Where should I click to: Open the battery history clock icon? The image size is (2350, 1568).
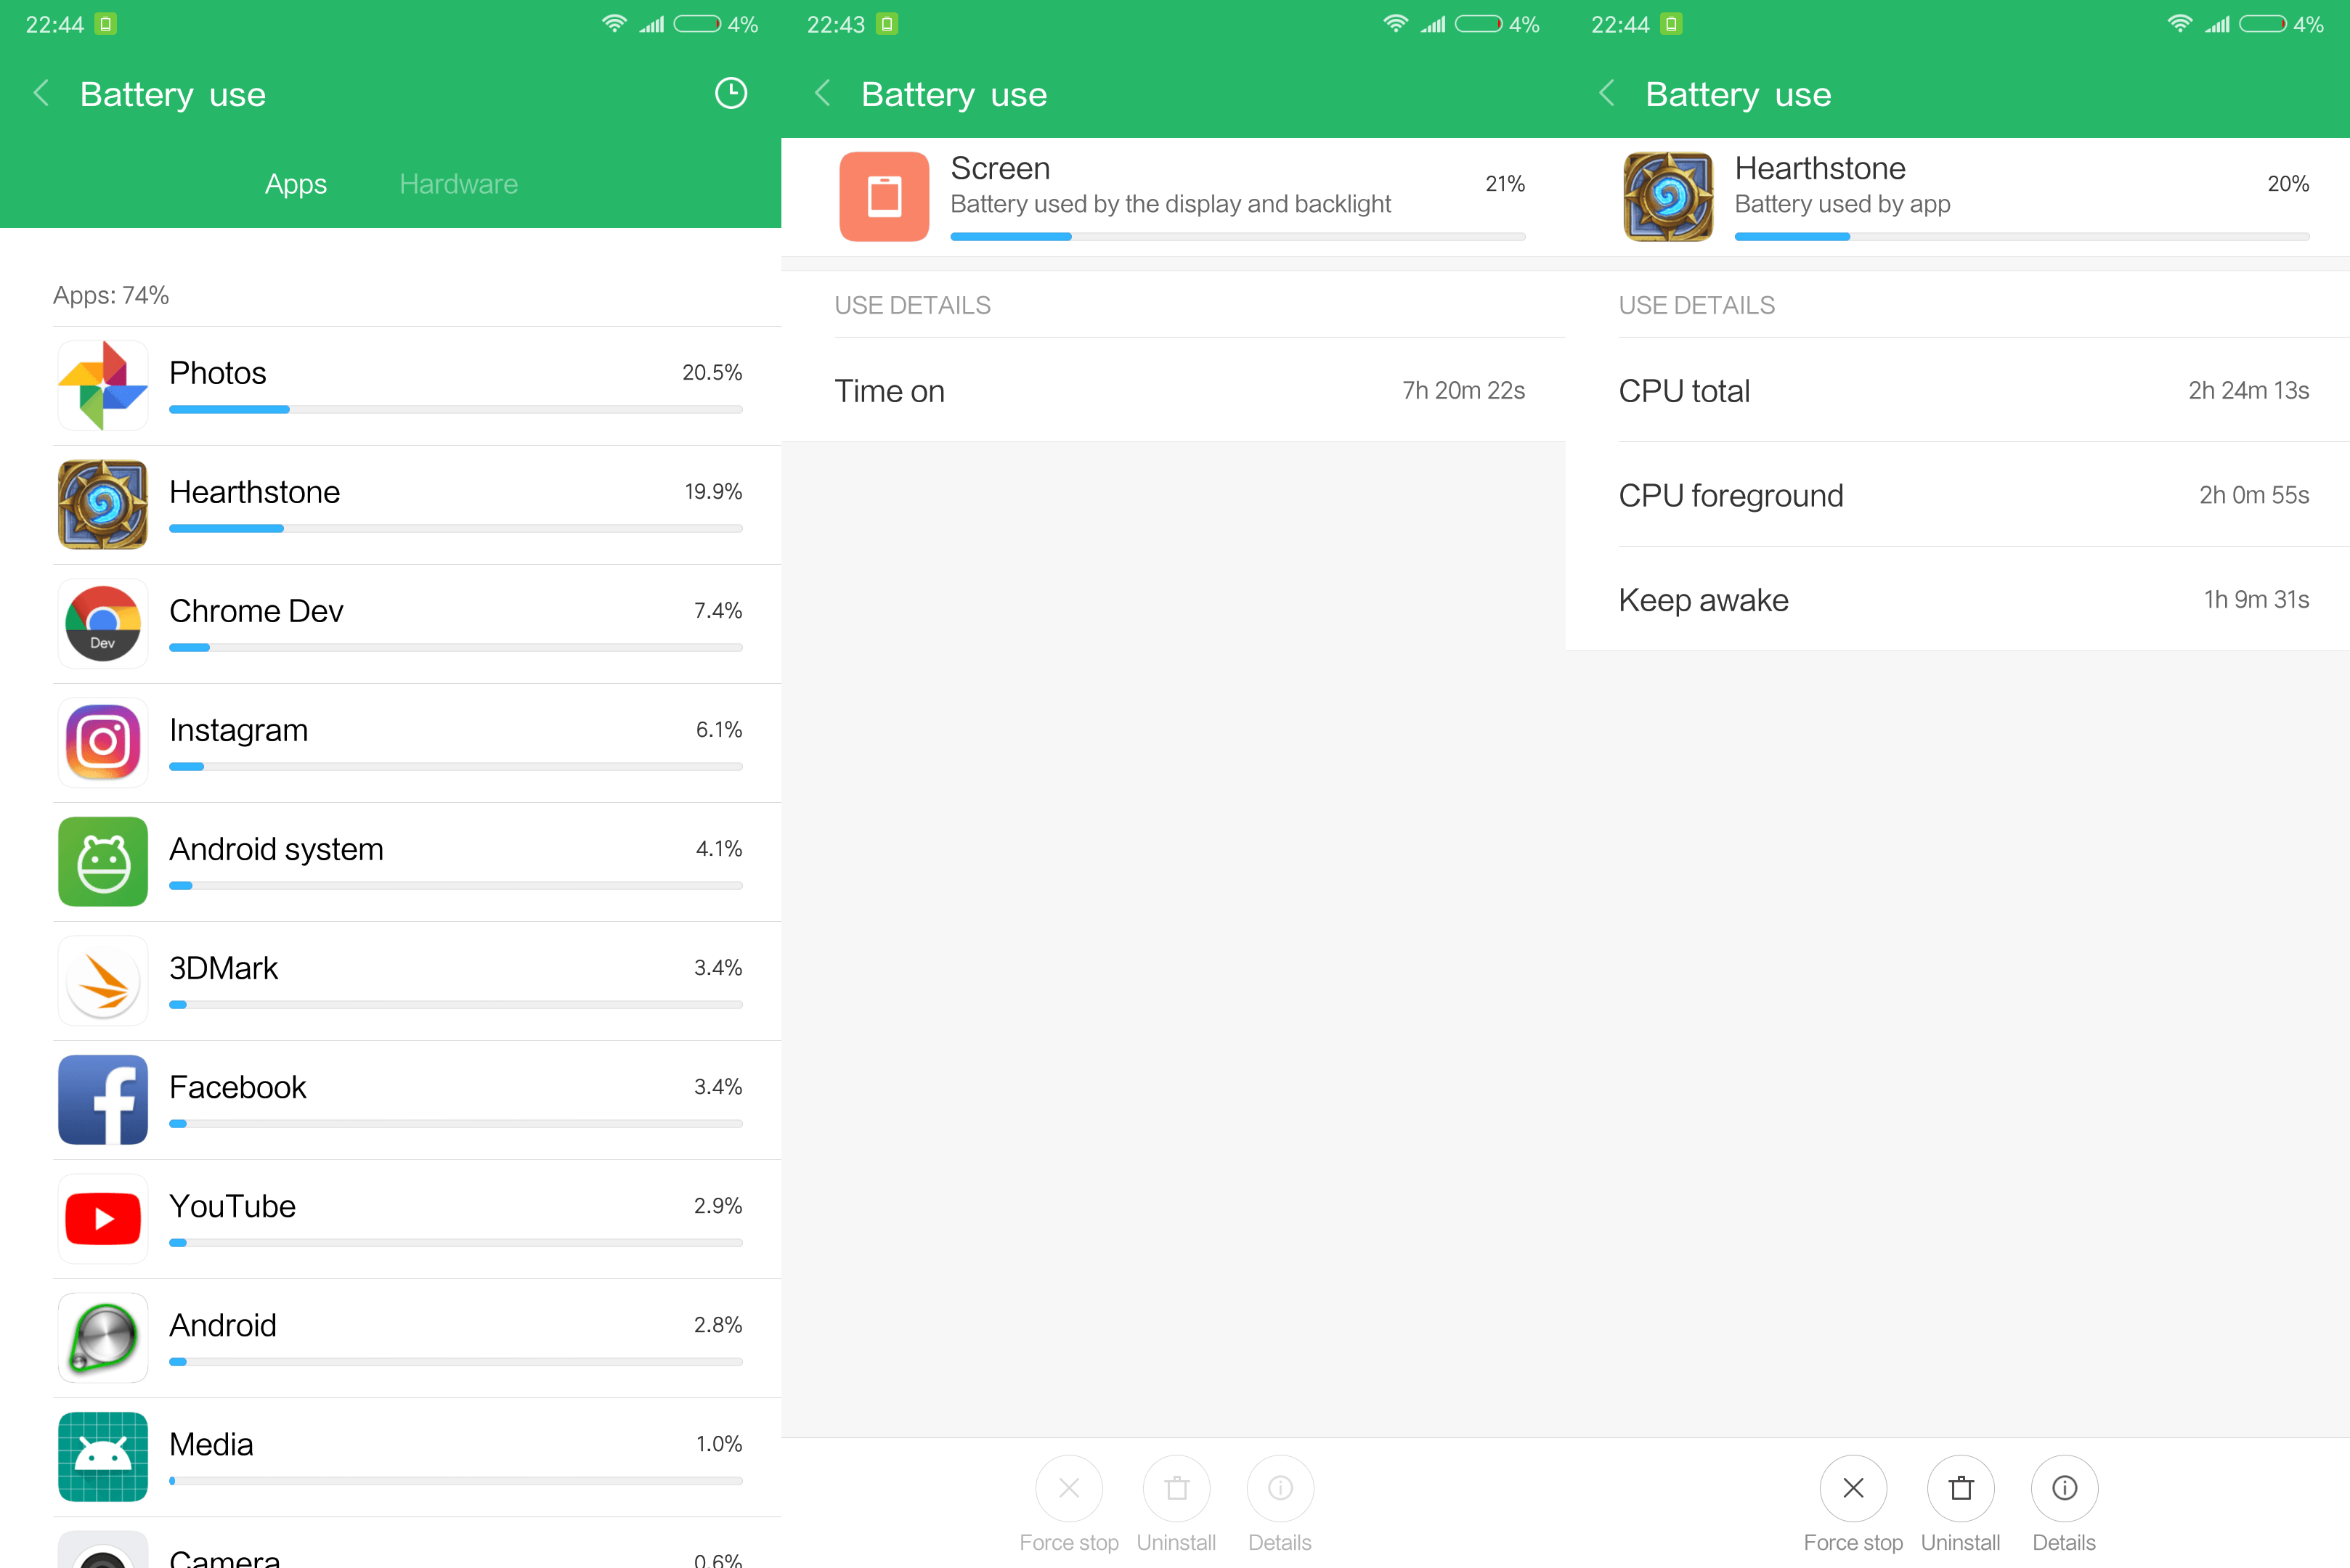pyautogui.click(x=729, y=93)
